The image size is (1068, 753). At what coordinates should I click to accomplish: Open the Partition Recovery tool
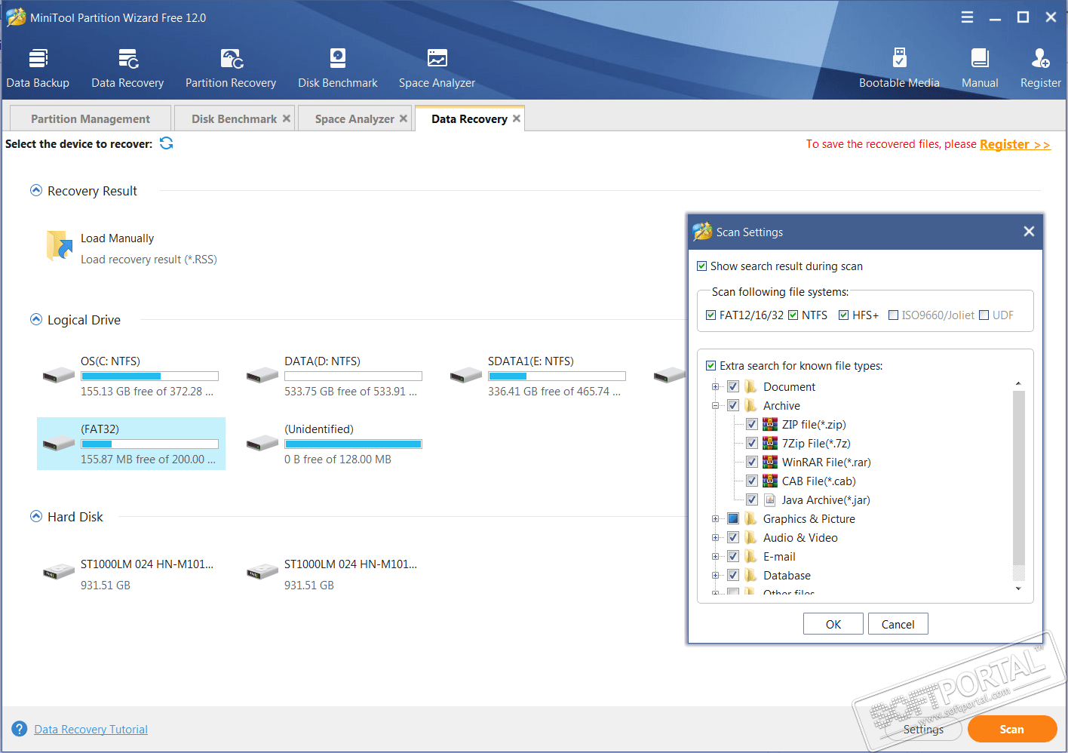pos(231,69)
